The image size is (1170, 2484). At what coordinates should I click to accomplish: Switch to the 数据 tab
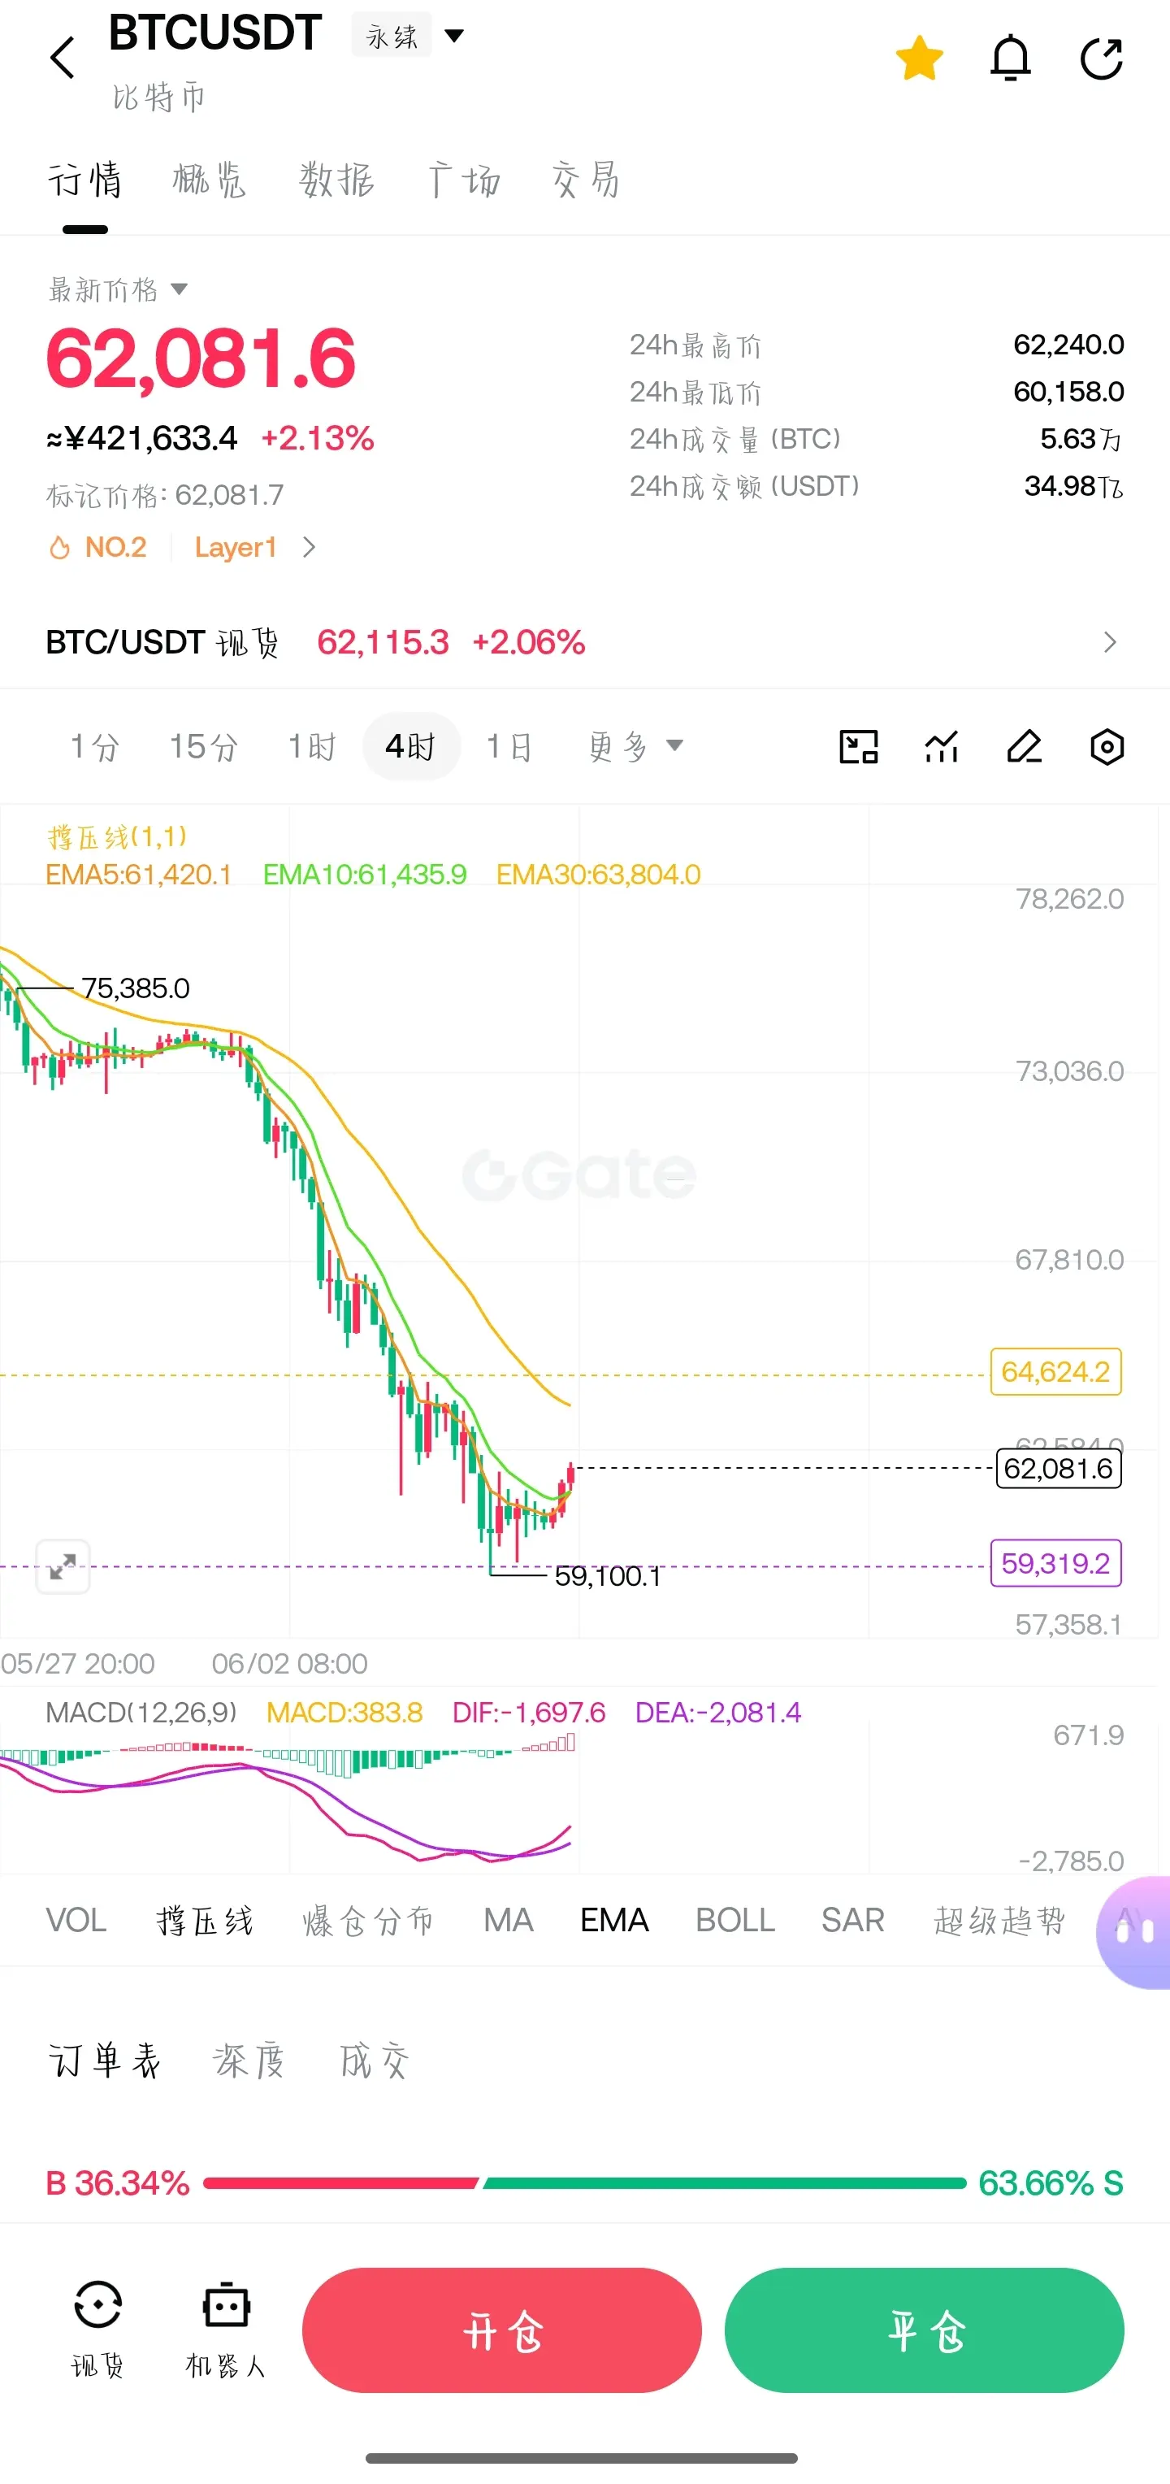pyautogui.click(x=336, y=180)
